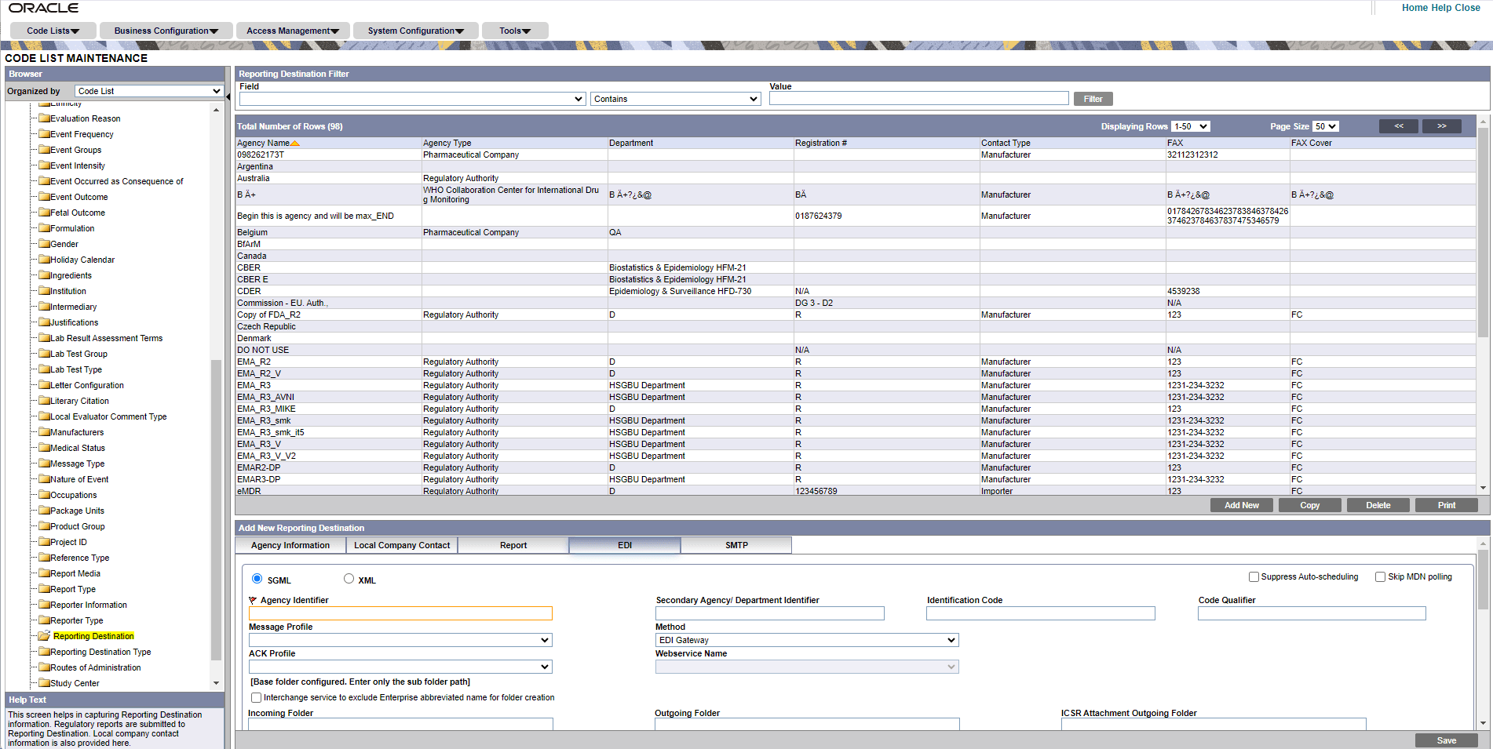Click the Delete button

pyautogui.click(x=1378, y=505)
